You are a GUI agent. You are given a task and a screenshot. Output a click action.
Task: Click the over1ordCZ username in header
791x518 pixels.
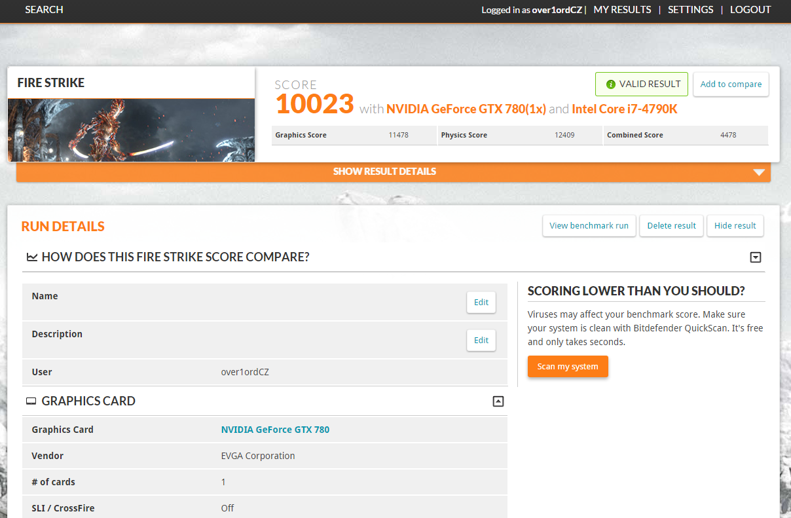tap(557, 10)
